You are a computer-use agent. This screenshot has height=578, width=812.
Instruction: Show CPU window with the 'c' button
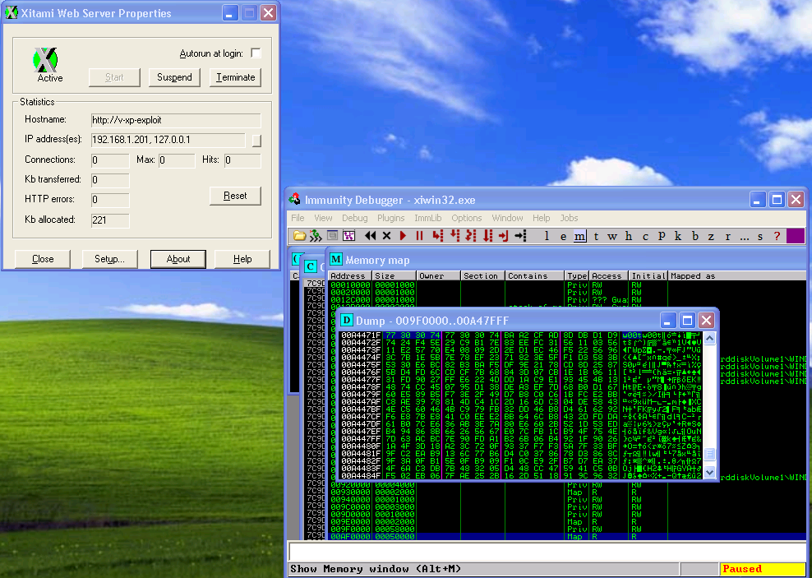(x=645, y=236)
